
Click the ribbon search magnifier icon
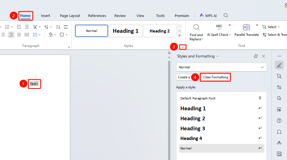pos(226,16)
